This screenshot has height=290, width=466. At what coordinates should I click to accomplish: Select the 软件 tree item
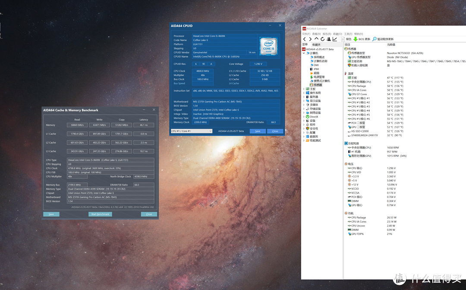311,124
